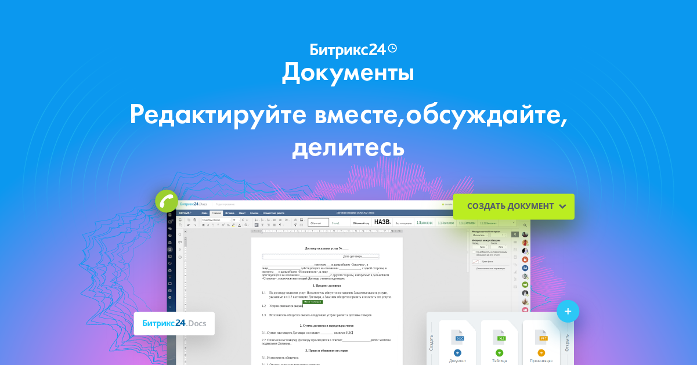Image resolution: width=697 pixels, height=365 pixels.
Task: Click XLS icon to create Таблица
Action: (x=500, y=337)
